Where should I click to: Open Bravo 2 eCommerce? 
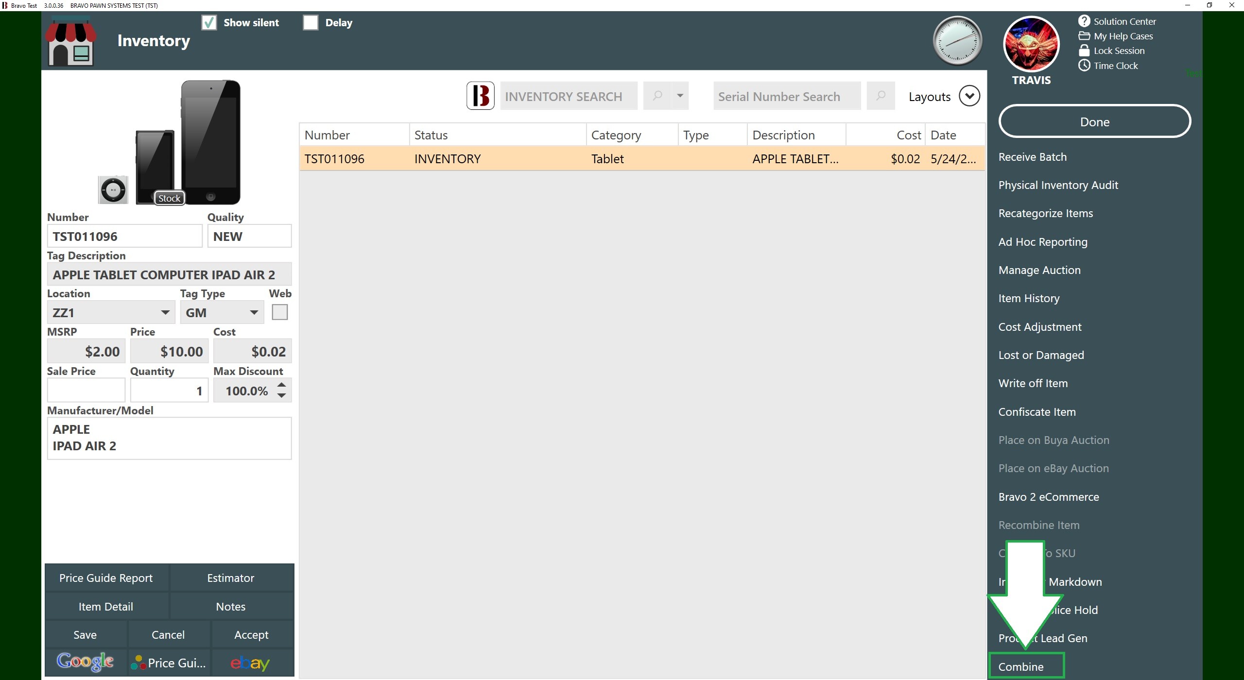[x=1048, y=497]
